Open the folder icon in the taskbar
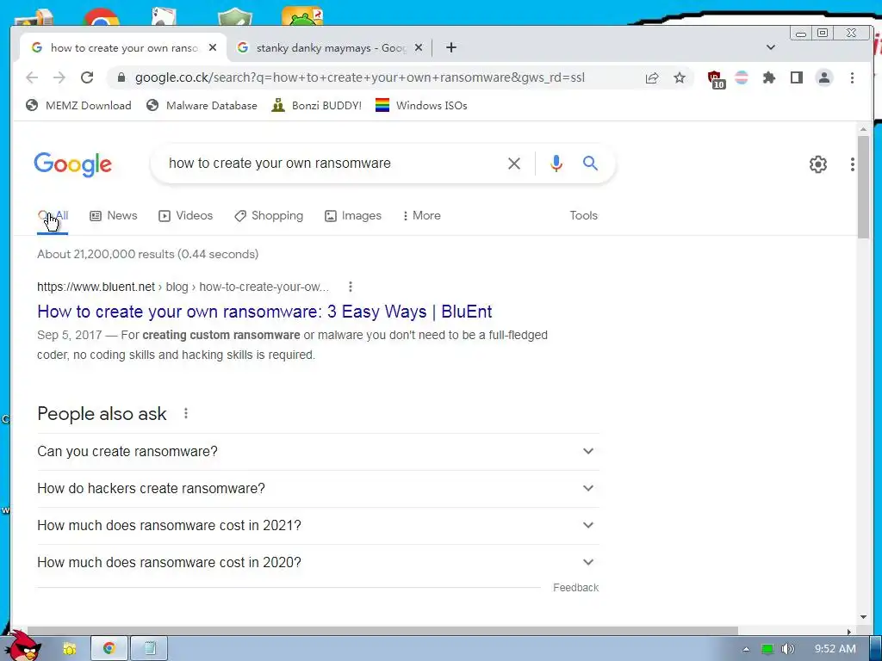The height and width of the screenshot is (661, 882). [69, 649]
